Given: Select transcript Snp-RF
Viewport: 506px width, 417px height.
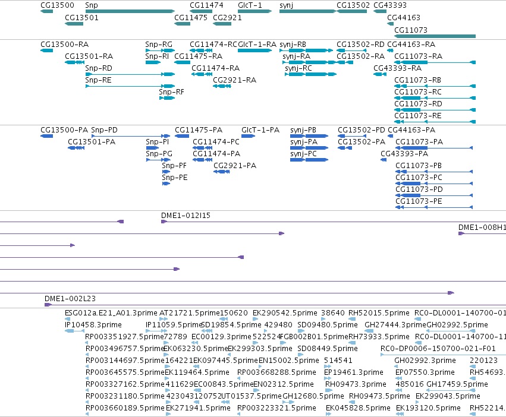Looking at the screenshot, I should (167, 98).
